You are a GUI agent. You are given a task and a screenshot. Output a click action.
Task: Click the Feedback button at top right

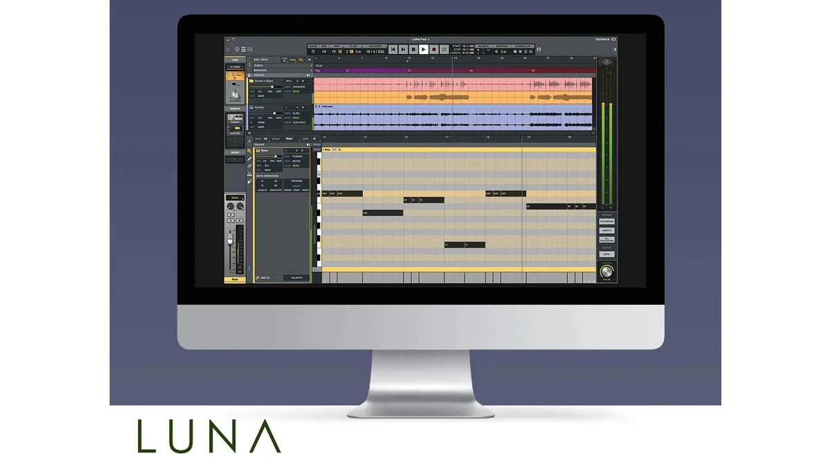click(606, 39)
